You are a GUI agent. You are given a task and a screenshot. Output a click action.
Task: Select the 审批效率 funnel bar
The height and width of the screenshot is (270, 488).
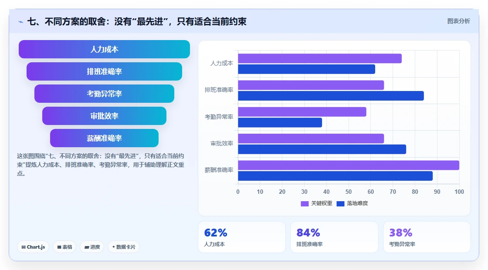click(104, 116)
